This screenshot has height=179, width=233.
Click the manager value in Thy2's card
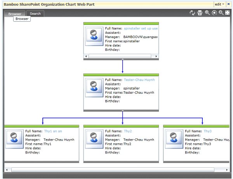139,140
